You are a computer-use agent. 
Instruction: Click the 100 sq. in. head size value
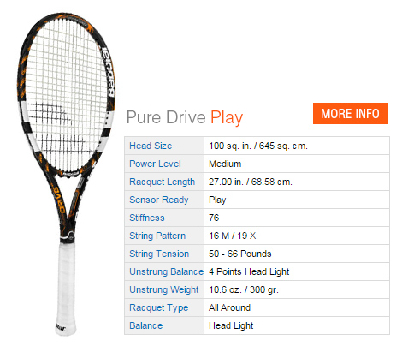pyautogui.click(x=258, y=146)
